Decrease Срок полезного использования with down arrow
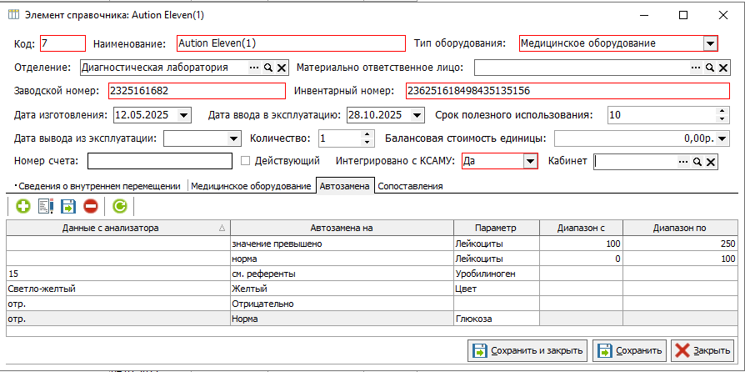745x372 pixels. click(722, 119)
